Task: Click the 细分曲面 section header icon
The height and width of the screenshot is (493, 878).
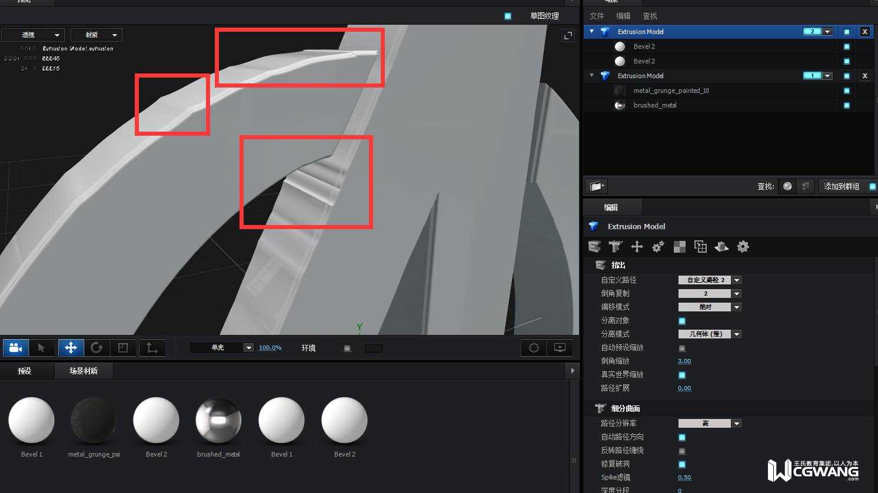Action: [600, 408]
